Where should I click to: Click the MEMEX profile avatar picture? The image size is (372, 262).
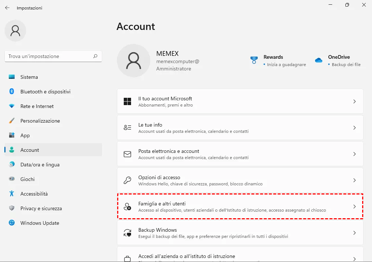134,61
